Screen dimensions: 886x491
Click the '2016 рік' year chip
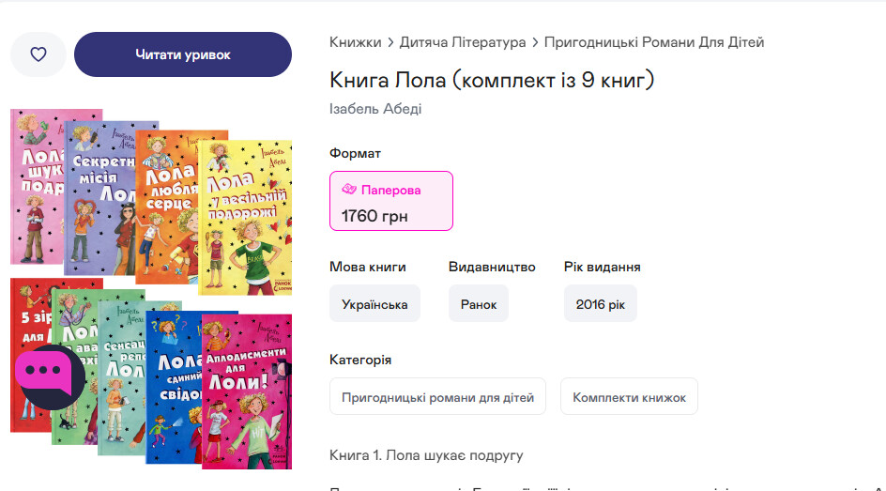pos(600,304)
